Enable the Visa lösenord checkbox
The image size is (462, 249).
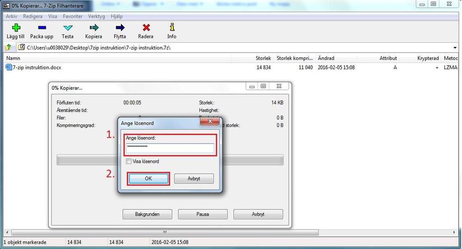(129, 161)
